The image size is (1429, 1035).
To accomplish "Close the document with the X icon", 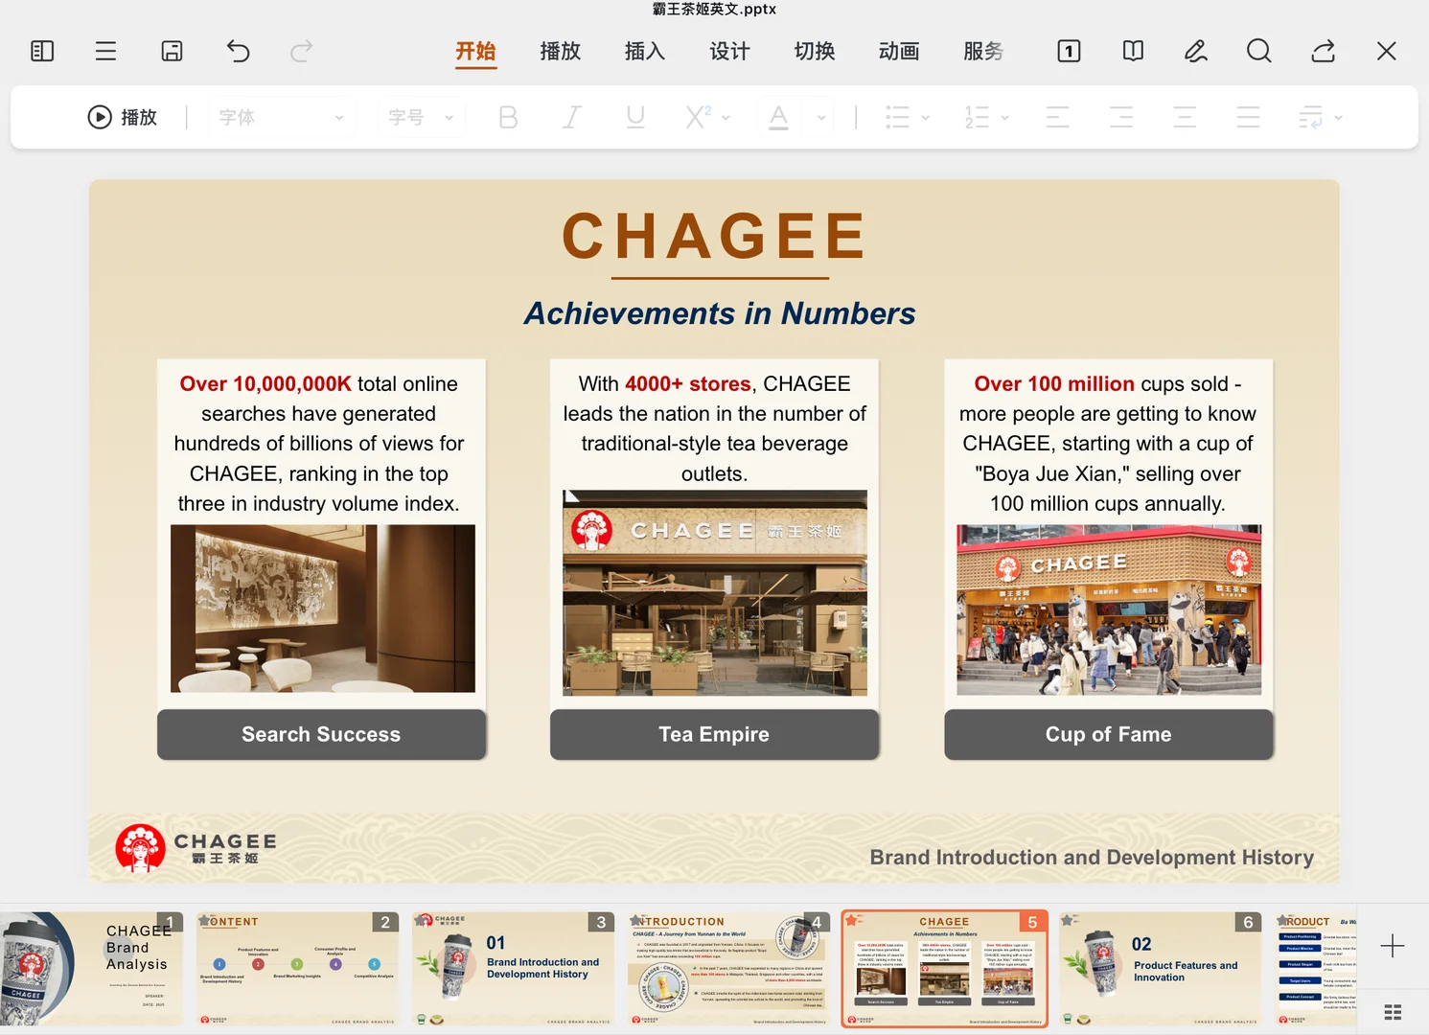I will (x=1386, y=51).
